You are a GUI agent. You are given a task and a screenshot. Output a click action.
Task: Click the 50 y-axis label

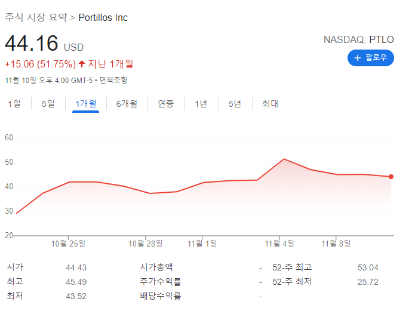[x=9, y=162]
